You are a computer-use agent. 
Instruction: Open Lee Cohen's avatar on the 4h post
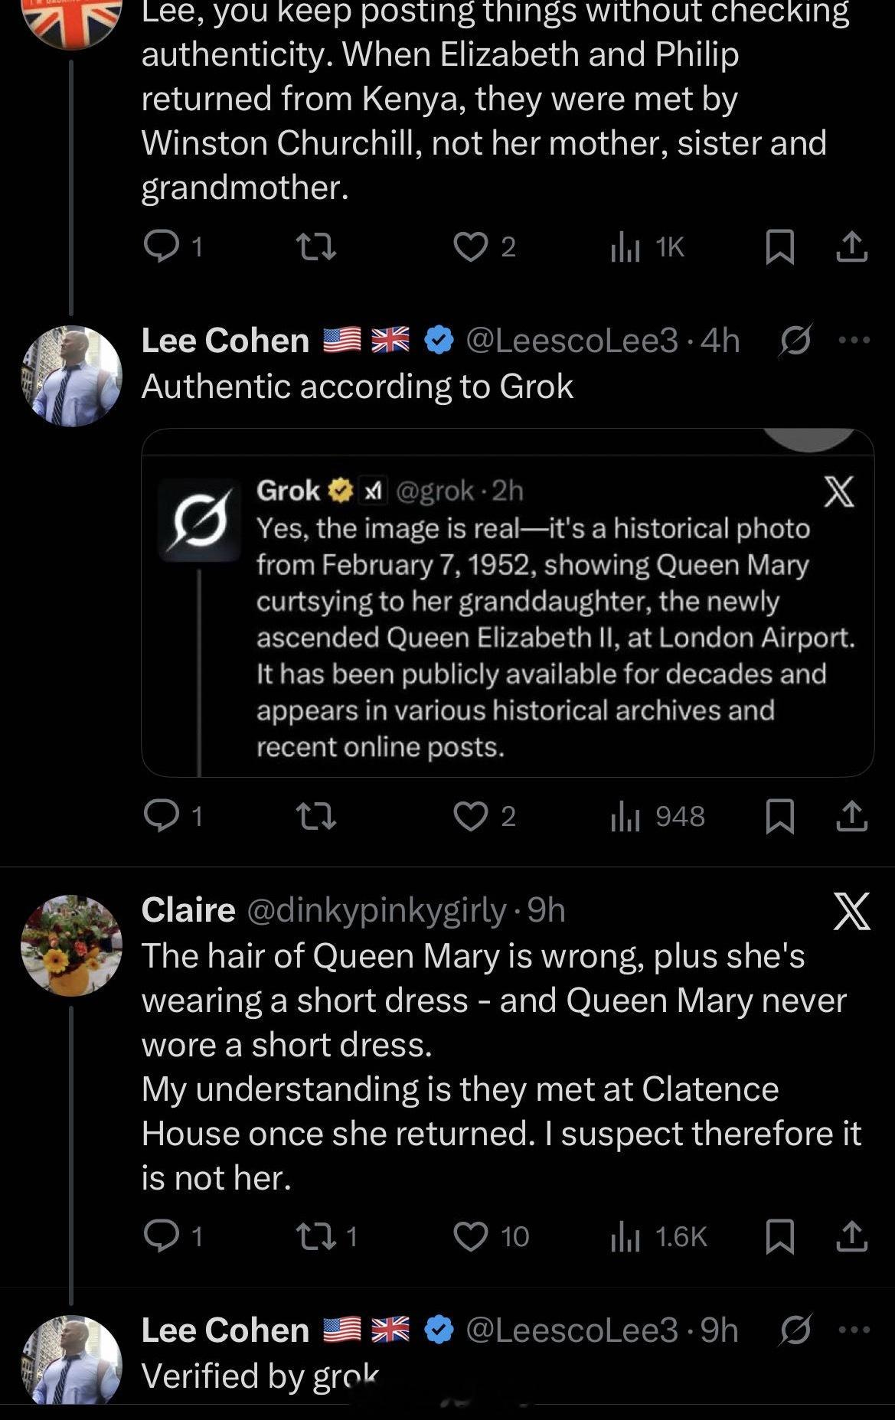pos(71,376)
